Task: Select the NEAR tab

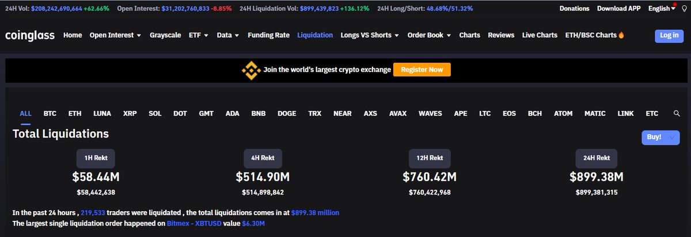Action: 343,114
